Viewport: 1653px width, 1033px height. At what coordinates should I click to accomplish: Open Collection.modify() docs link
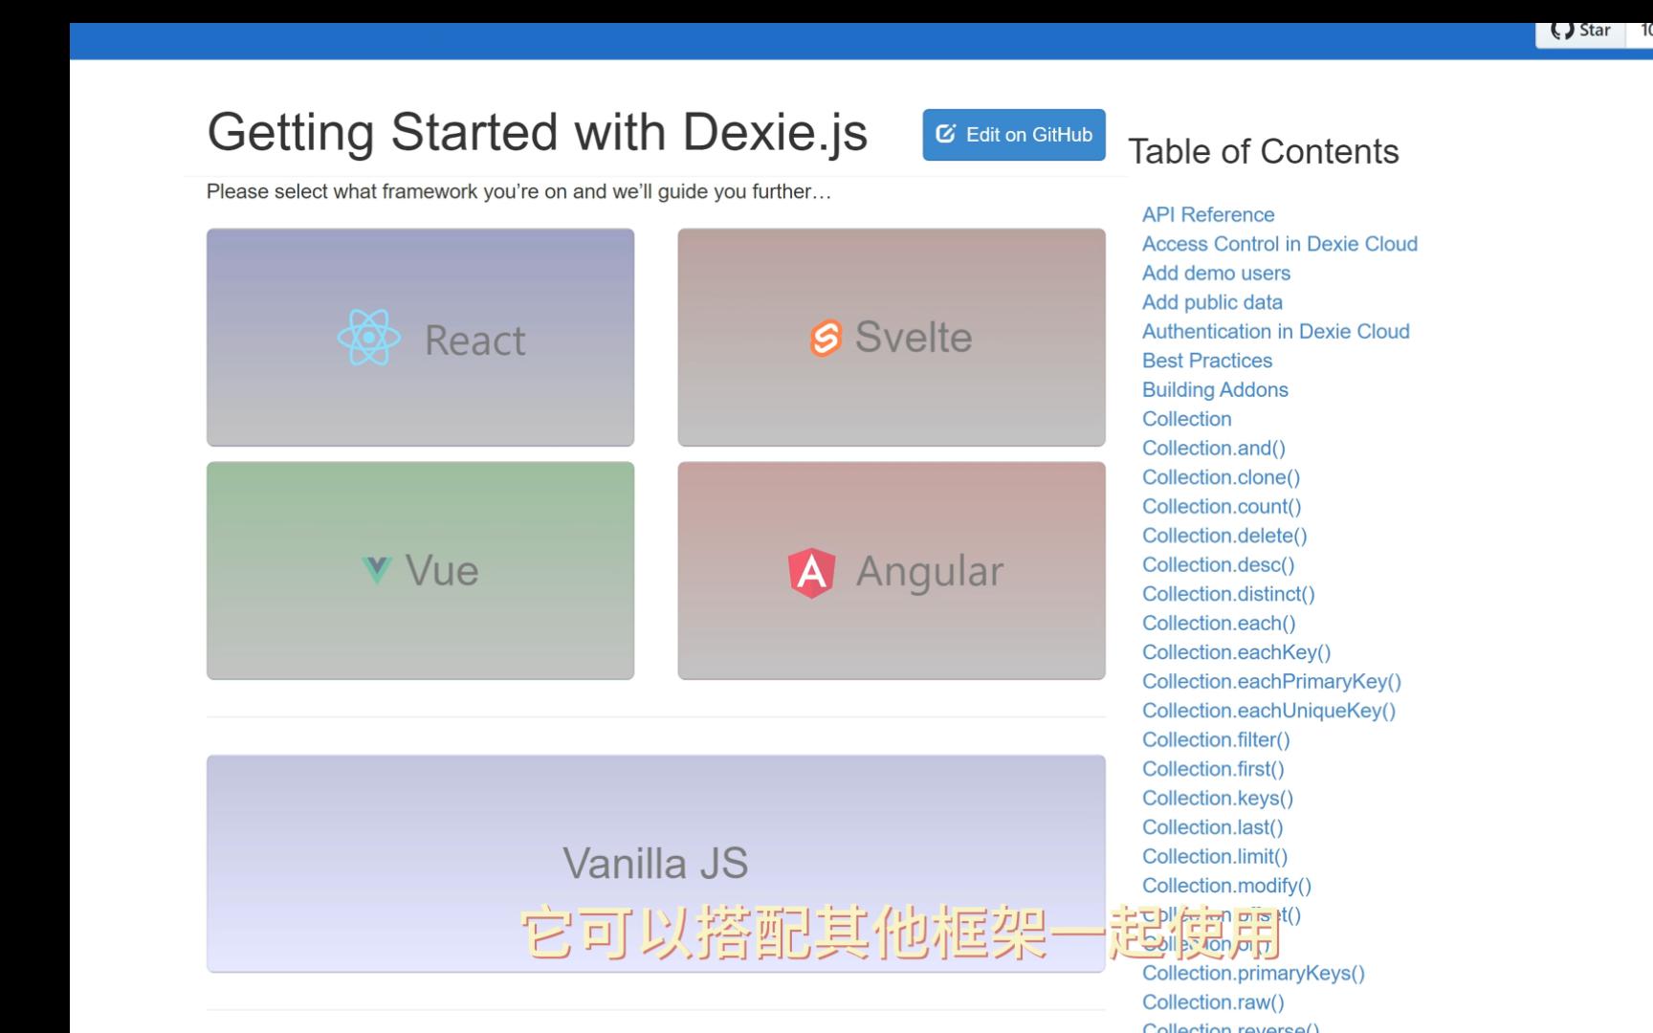pyautogui.click(x=1226, y=886)
